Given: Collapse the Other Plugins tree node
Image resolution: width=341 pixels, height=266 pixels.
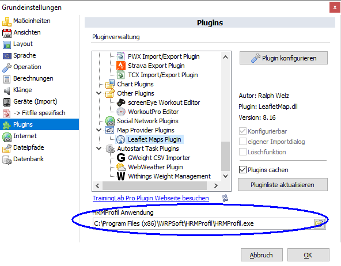Looking at the screenshot, I should click(98, 93).
